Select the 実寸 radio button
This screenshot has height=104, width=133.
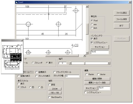pos(47,63)
